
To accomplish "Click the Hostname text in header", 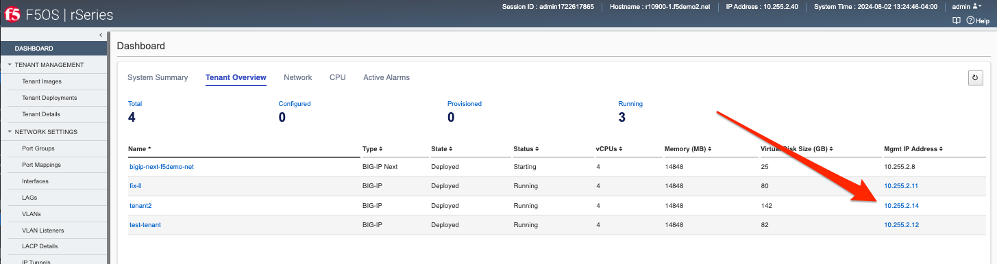I will point(659,6).
